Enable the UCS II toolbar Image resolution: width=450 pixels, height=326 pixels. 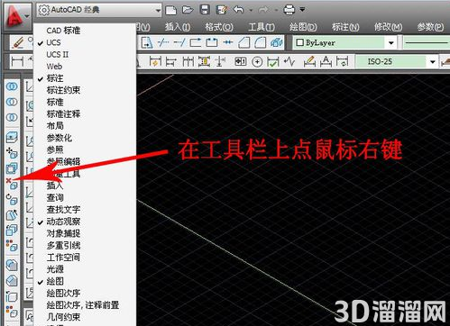pyautogui.click(x=85, y=55)
